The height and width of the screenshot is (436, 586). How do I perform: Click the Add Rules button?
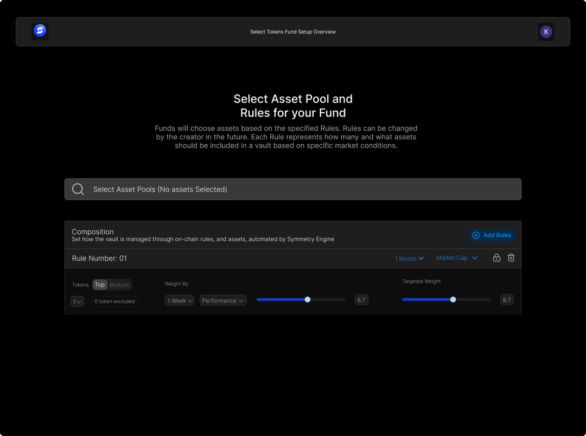pos(492,235)
